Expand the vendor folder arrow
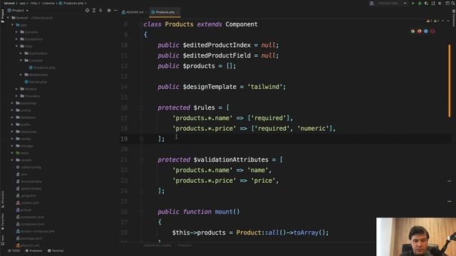 12,160
